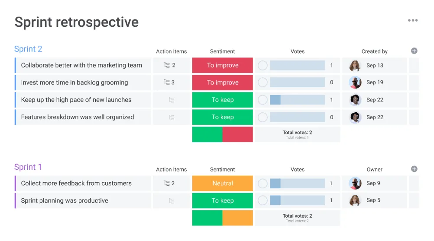Open subitems icon for customer feedback row
434x241 pixels.
point(167,183)
